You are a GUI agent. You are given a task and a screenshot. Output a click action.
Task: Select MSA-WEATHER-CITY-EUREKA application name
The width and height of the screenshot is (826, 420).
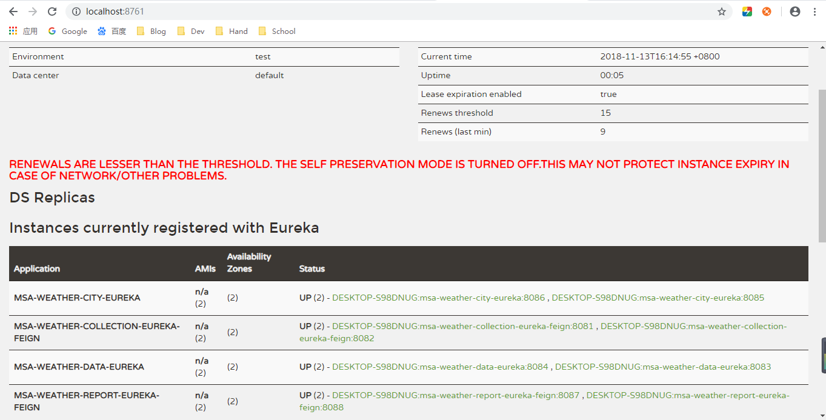pyautogui.click(x=77, y=298)
